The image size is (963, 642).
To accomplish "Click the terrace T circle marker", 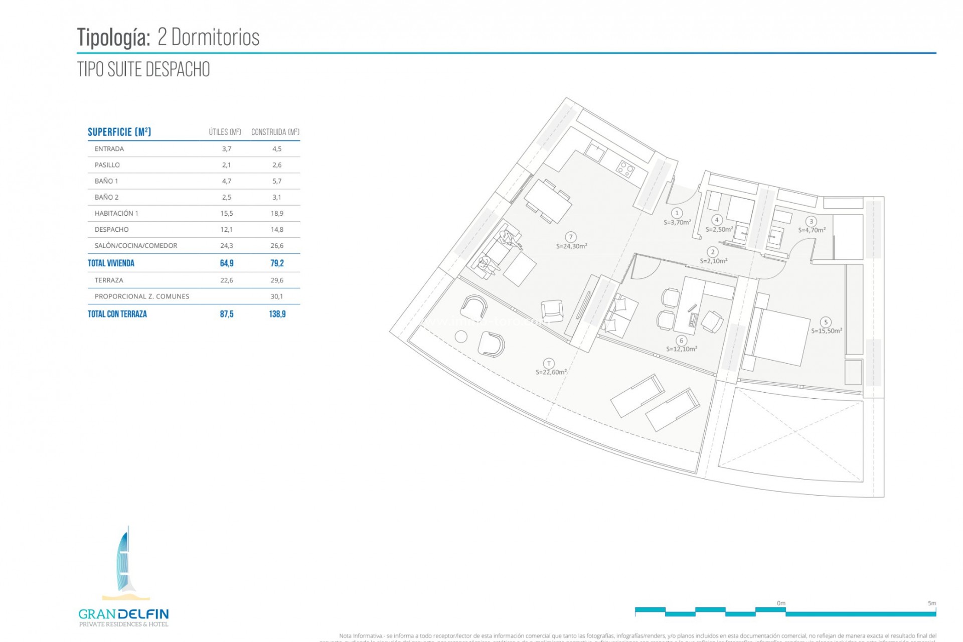I will pyautogui.click(x=549, y=363).
